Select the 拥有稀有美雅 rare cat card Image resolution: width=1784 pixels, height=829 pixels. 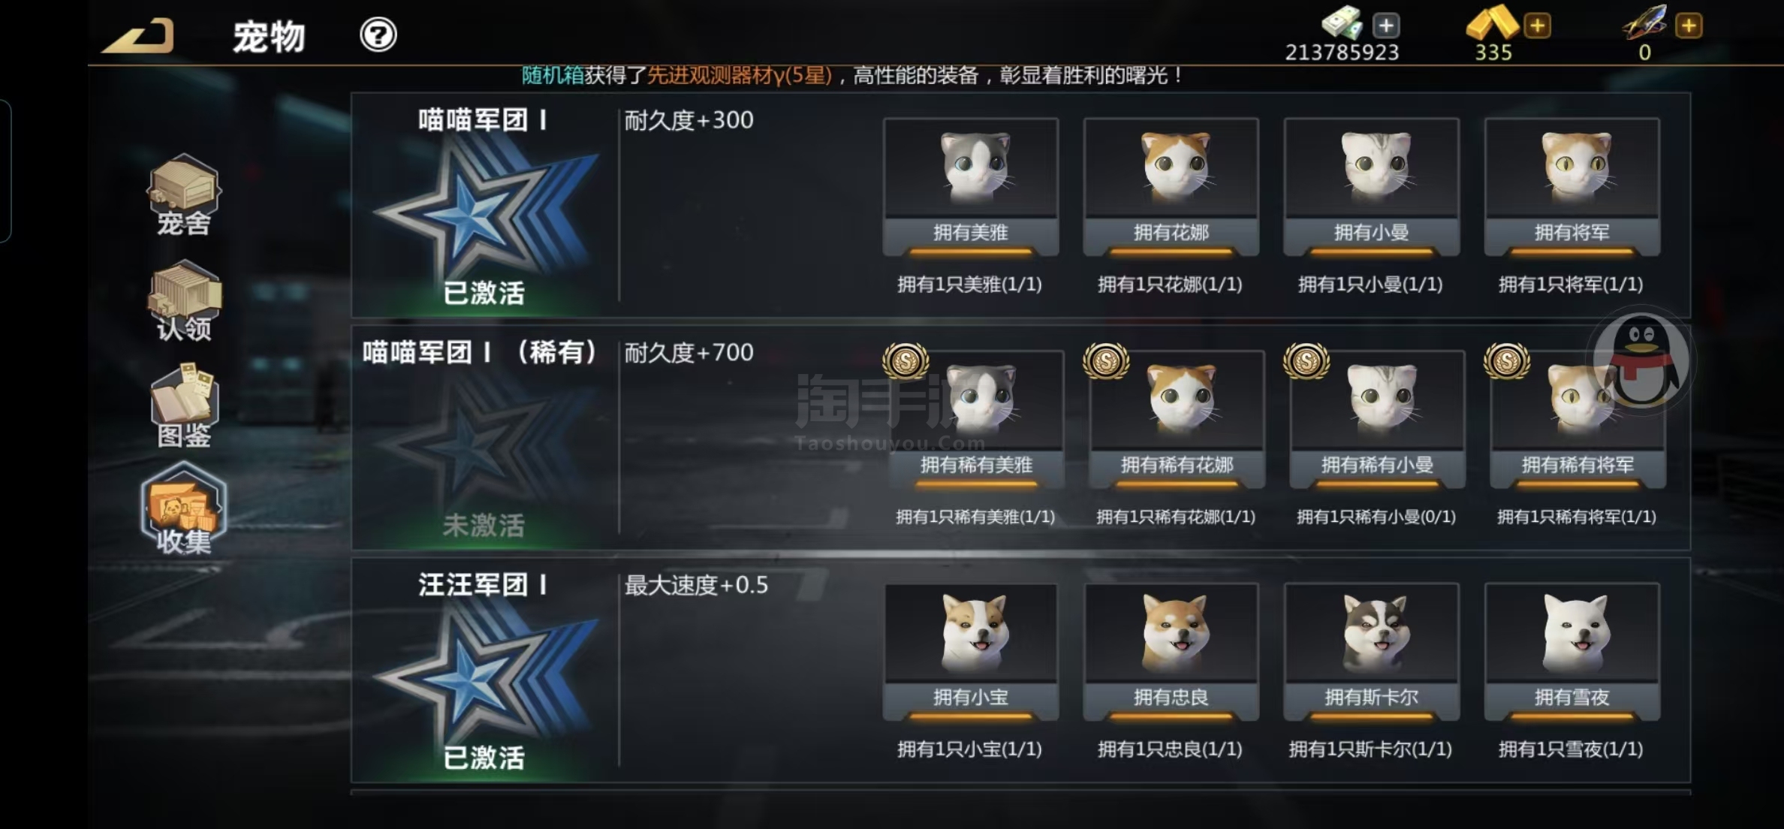click(x=976, y=420)
